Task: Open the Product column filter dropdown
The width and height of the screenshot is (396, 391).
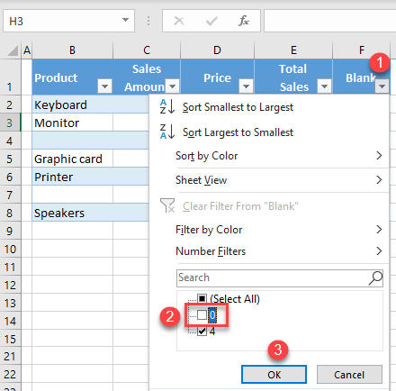Action: pos(104,86)
